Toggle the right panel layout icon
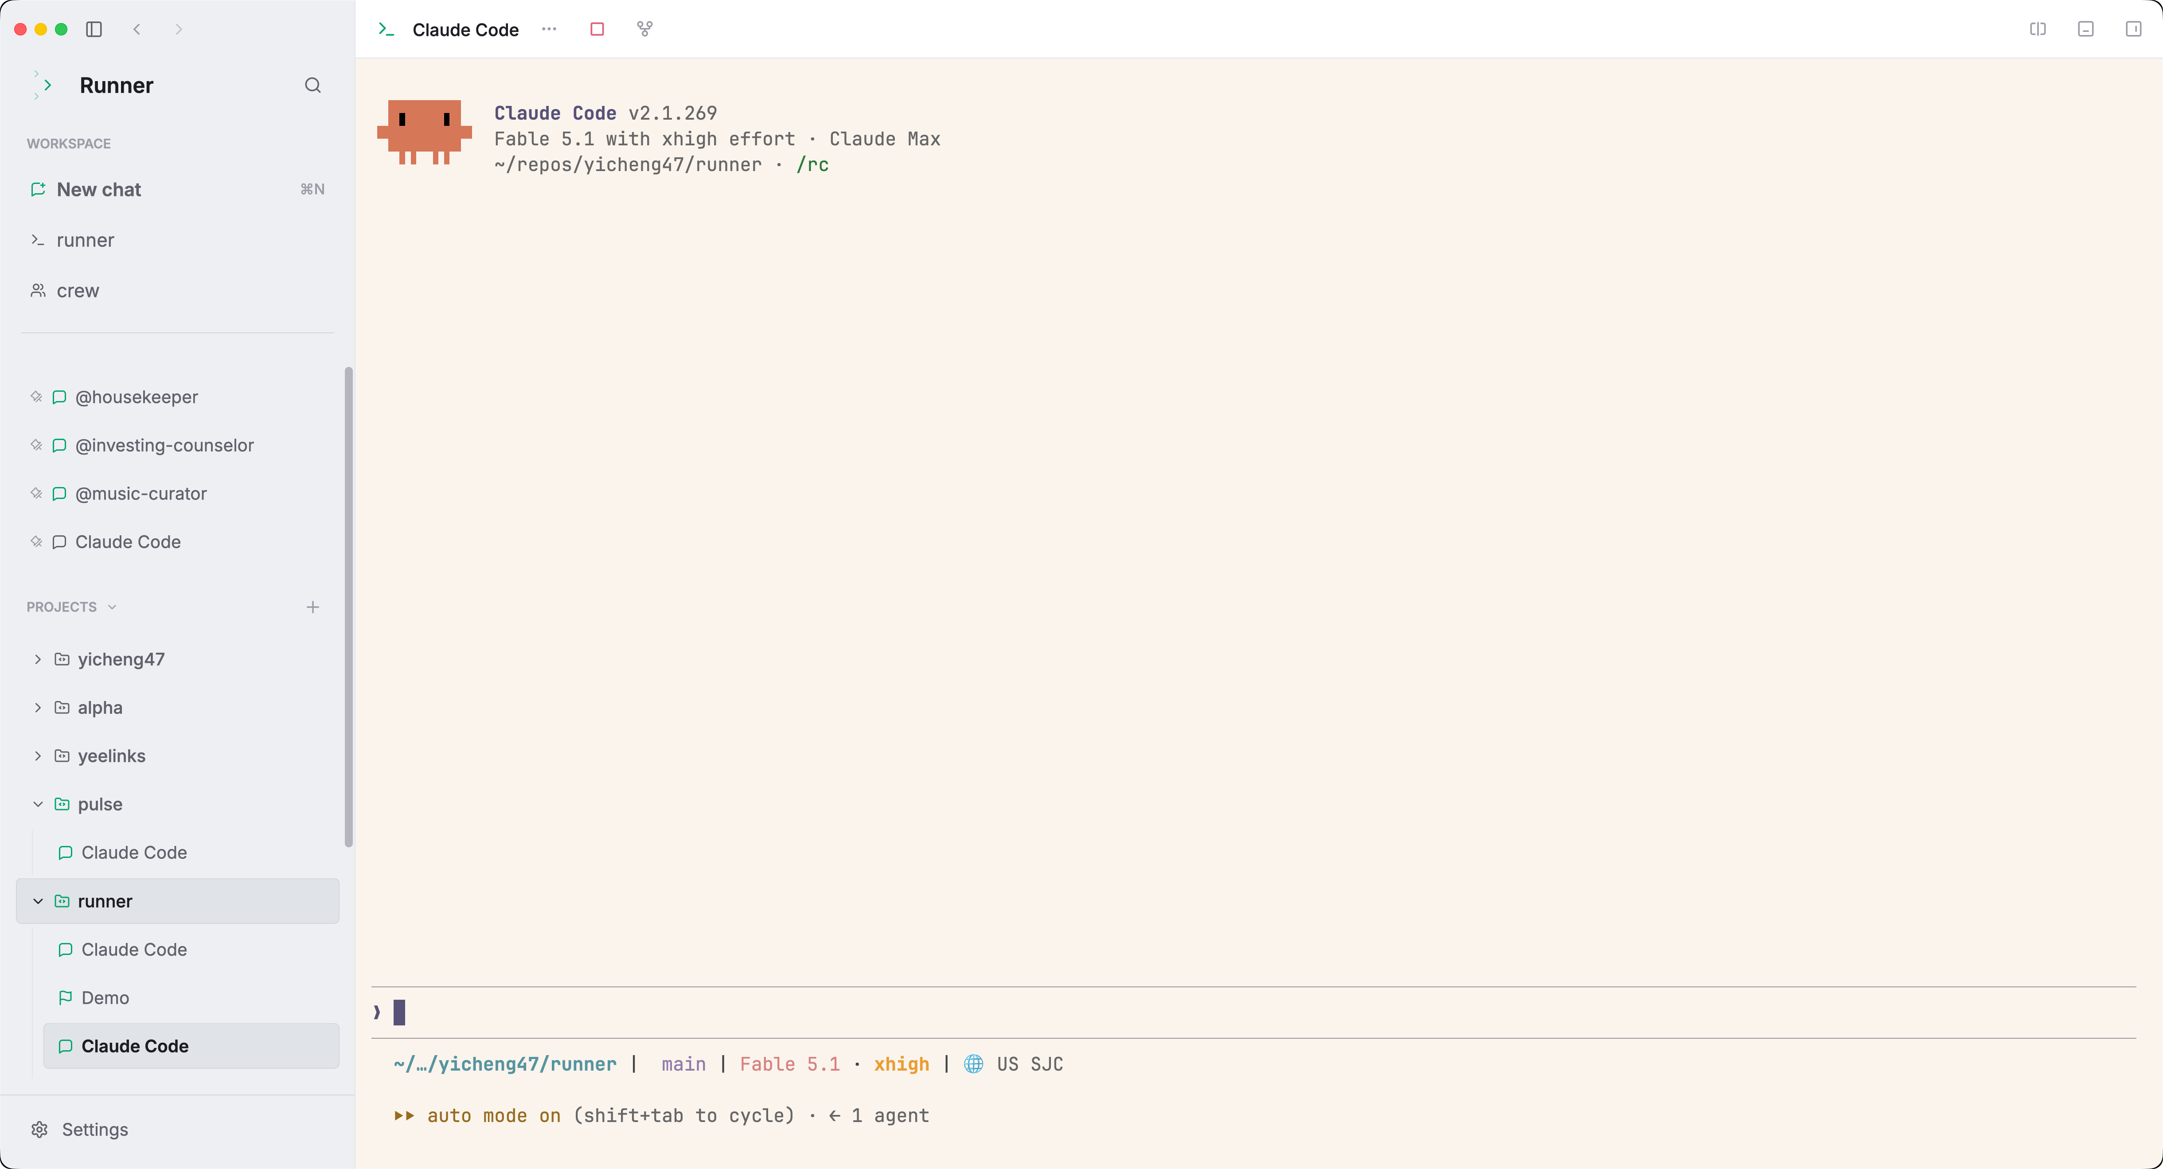 pos(2134,29)
